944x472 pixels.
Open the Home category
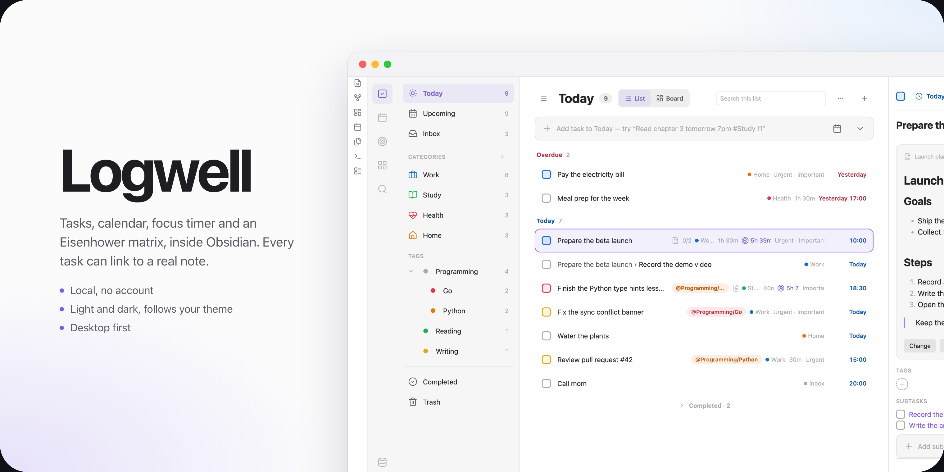click(458, 235)
